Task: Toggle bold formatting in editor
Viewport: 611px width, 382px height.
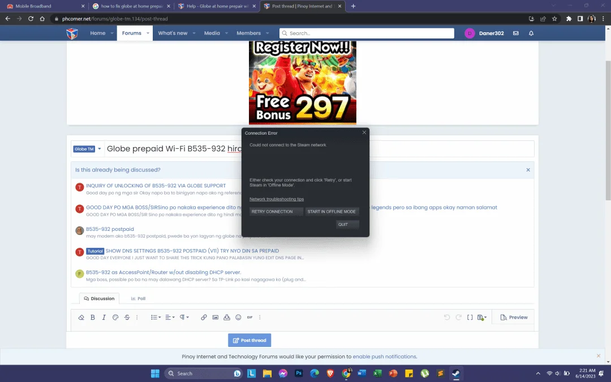Action: click(93, 317)
